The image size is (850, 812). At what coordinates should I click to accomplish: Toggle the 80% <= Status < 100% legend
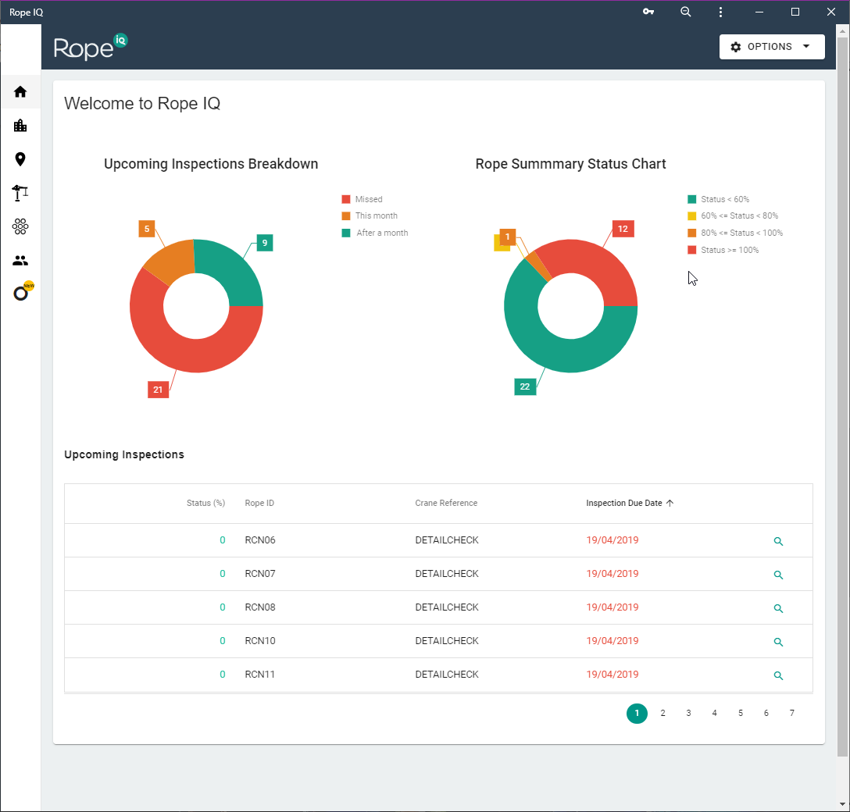(x=736, y=233)
